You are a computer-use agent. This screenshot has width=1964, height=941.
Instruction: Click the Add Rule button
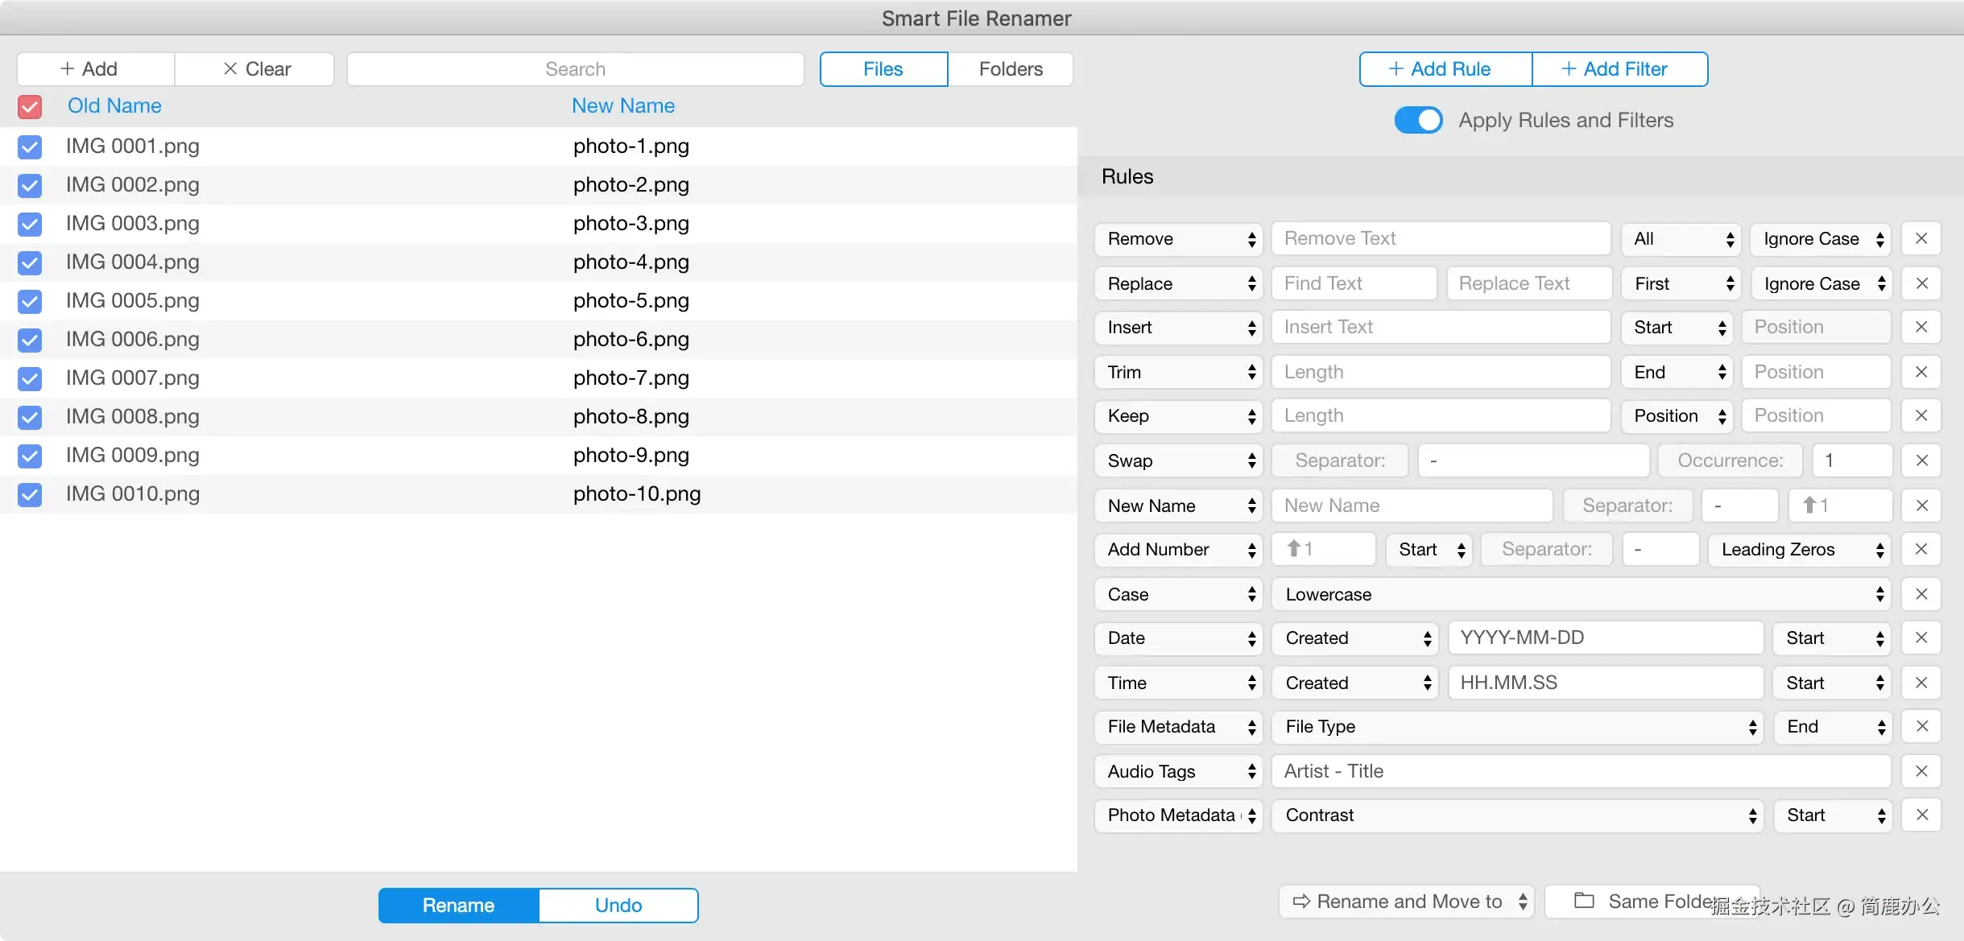[1446, 69]
